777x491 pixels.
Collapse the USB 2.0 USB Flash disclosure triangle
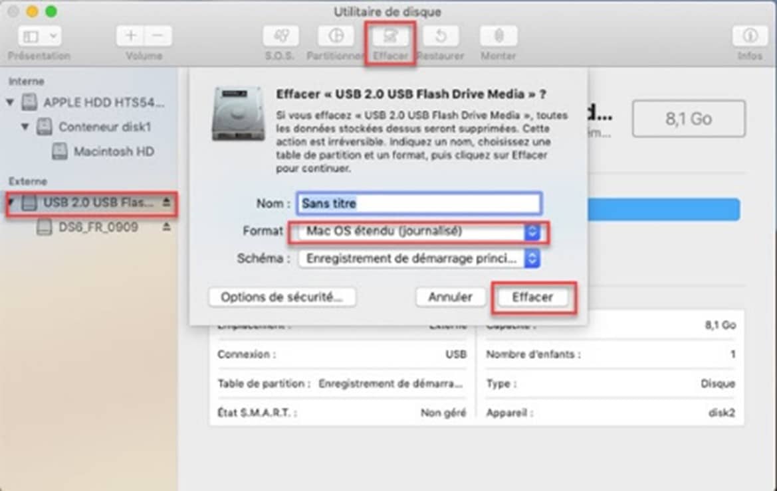[x=11, y=202]
